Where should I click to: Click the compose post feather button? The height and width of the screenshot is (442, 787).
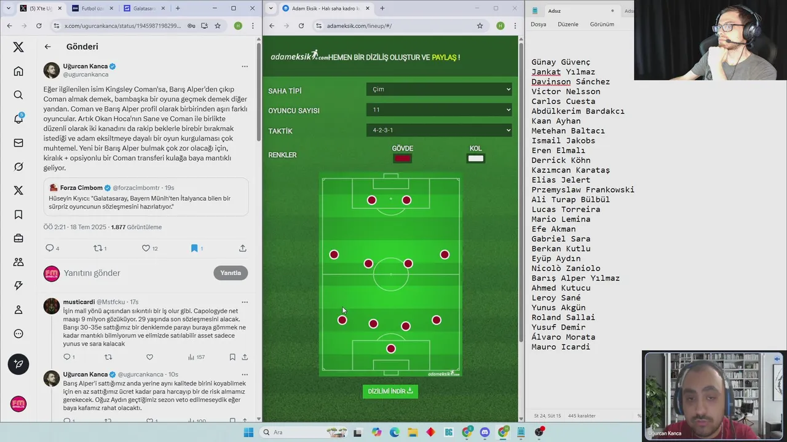tap(18, 364)
